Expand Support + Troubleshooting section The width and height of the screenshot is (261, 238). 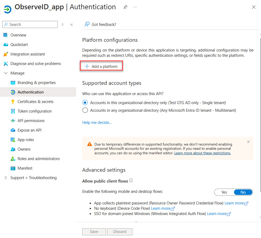6,178
